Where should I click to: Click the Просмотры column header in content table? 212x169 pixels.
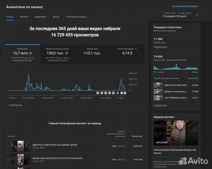(x=137, y=136)
